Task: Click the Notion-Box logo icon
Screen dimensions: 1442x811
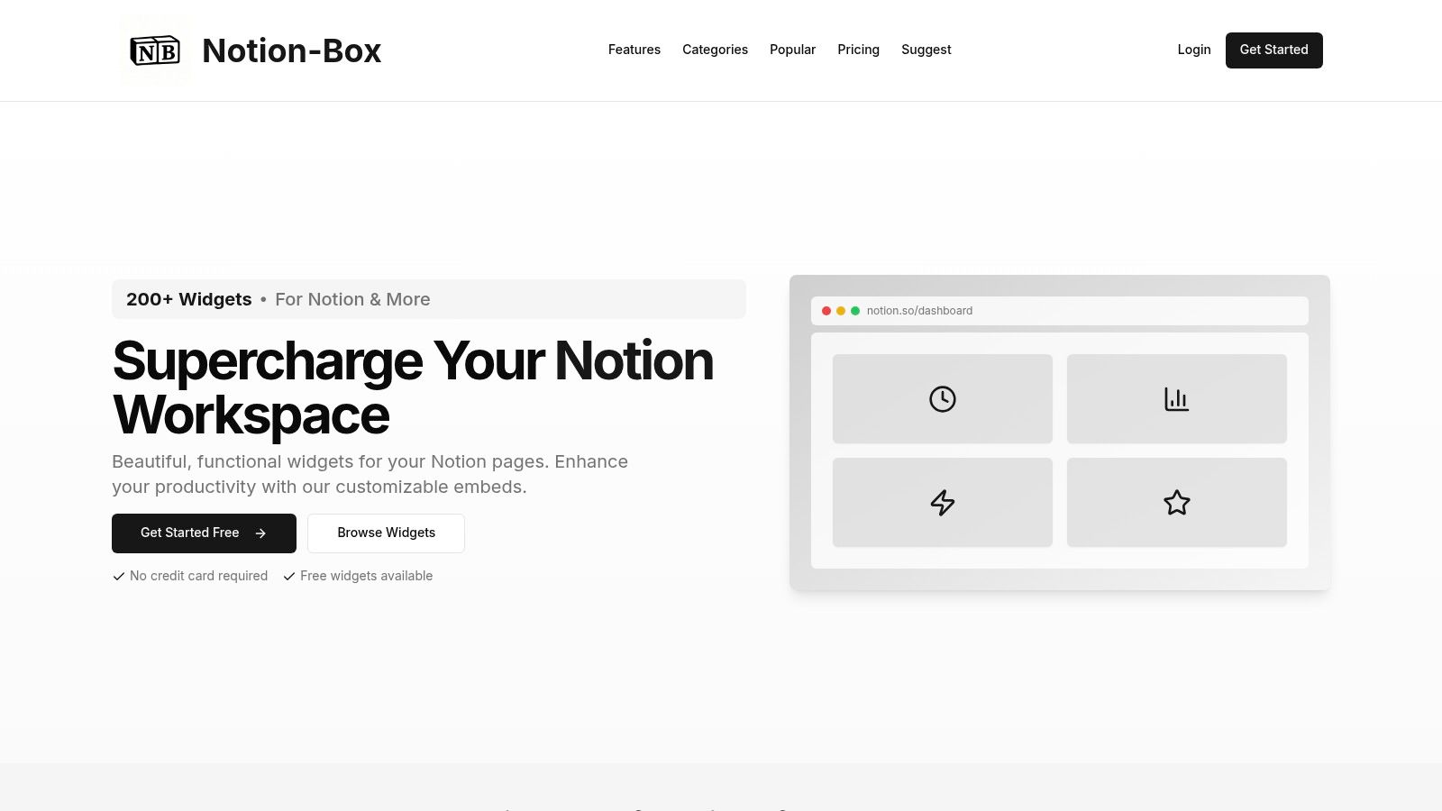Action: point(155,50)
